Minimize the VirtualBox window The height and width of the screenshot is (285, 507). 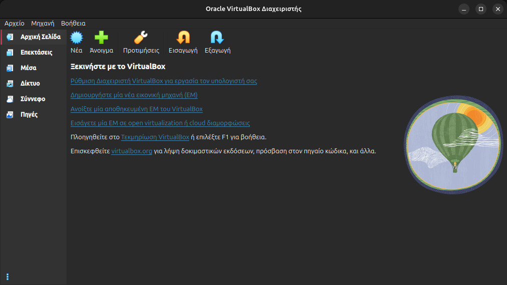click(x=463, y=9)
